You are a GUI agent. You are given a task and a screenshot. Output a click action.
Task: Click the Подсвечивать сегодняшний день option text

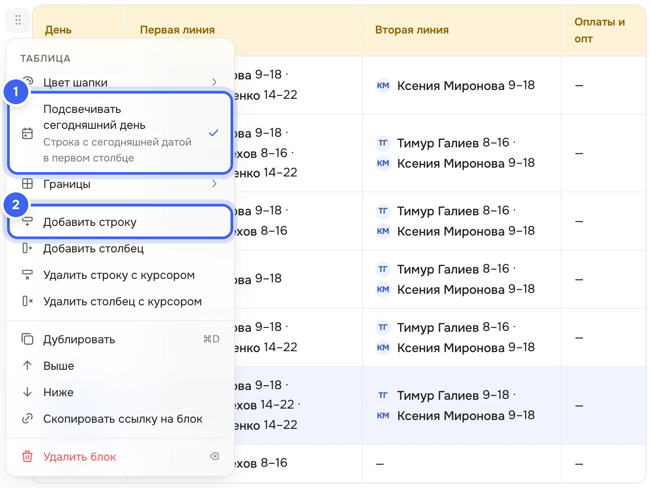click(x=95, y=117)
